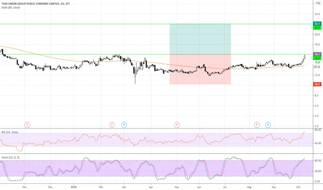Image resolution: width=323 pixels, height=190 pixels.
Task: Click the Stoch 0.00 scale value
Action: click(x=317, y=181)
